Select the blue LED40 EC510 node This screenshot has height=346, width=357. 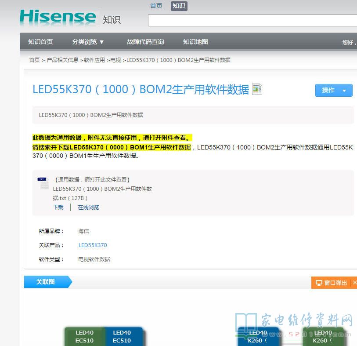122,336
